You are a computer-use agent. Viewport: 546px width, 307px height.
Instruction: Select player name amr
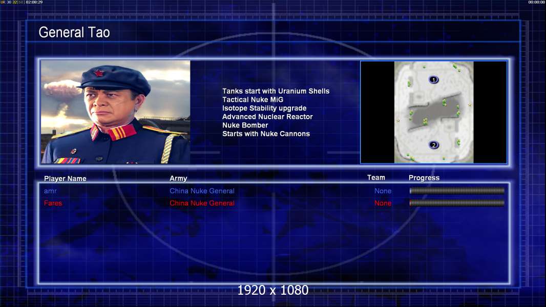[x=50, y=191]
